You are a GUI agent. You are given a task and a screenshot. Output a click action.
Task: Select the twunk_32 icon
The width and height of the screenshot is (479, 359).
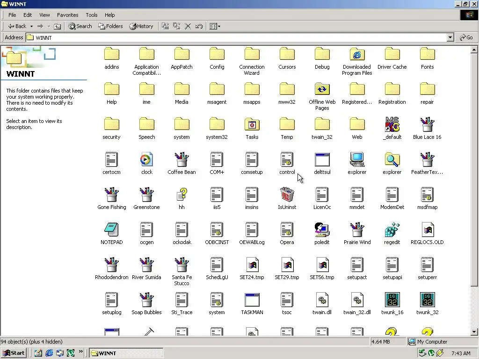tap(427, 300)
